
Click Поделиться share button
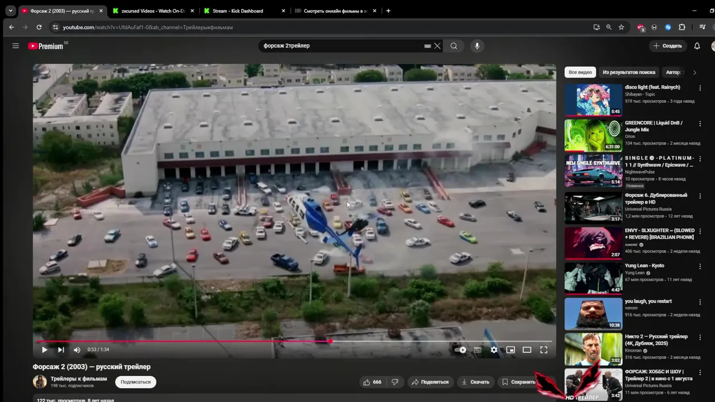[x=430, y=382]
